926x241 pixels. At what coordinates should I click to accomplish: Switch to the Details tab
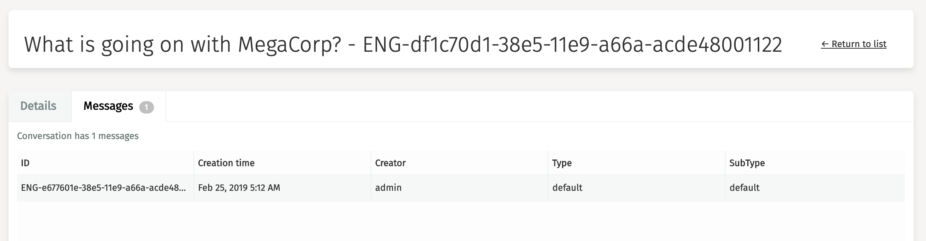pos(38,106)
